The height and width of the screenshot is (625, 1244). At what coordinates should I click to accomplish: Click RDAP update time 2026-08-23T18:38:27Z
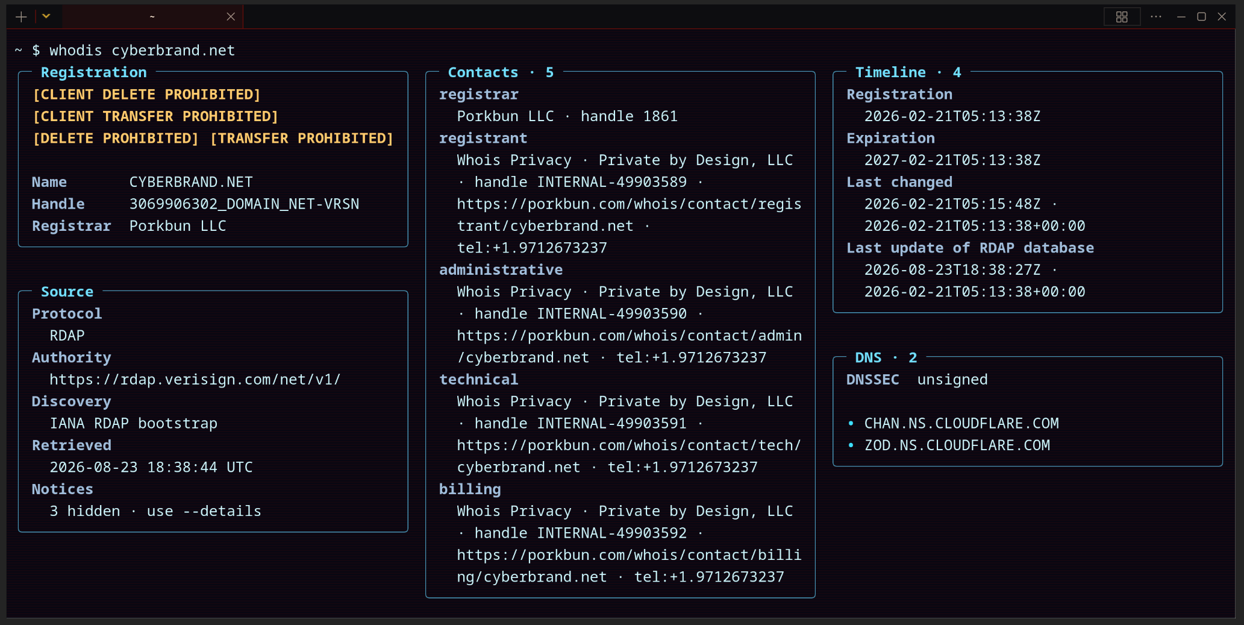[952, 270]
